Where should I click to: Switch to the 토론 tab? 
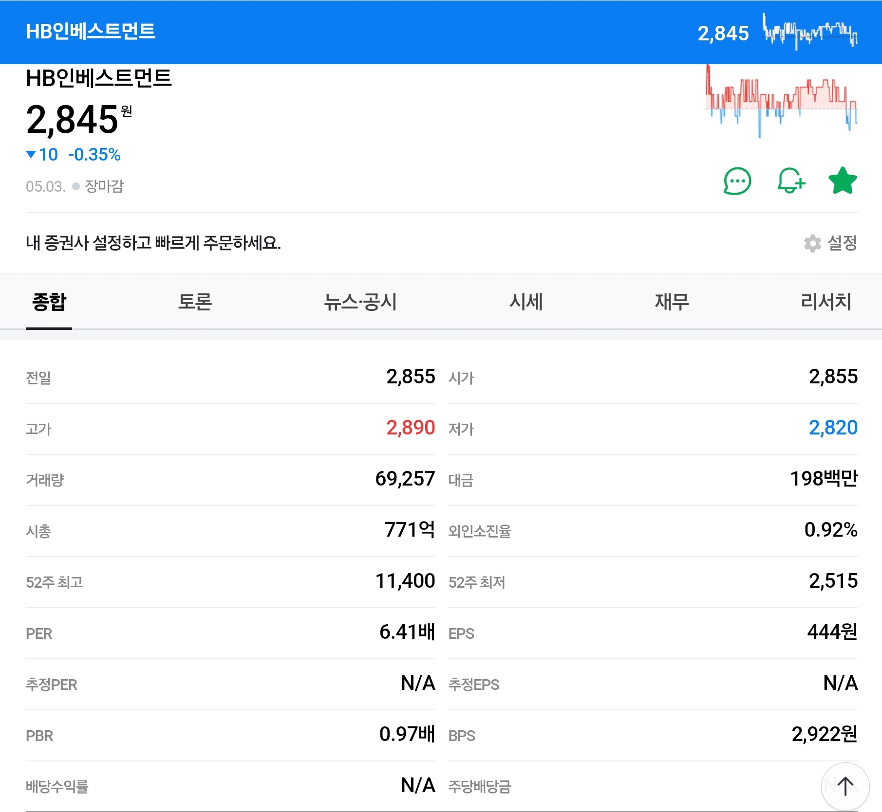click(x=195, y=302)
